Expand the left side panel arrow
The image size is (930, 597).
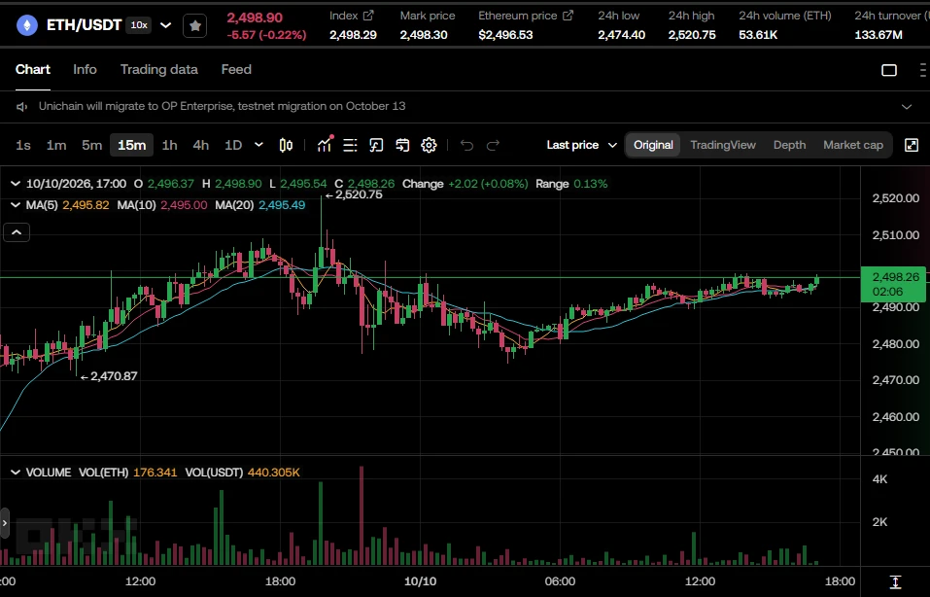tap(5, 523)
